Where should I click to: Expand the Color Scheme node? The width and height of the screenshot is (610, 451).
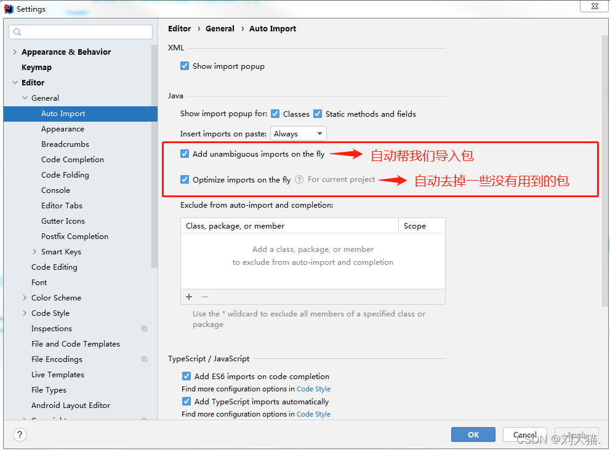tap(25, 297)
